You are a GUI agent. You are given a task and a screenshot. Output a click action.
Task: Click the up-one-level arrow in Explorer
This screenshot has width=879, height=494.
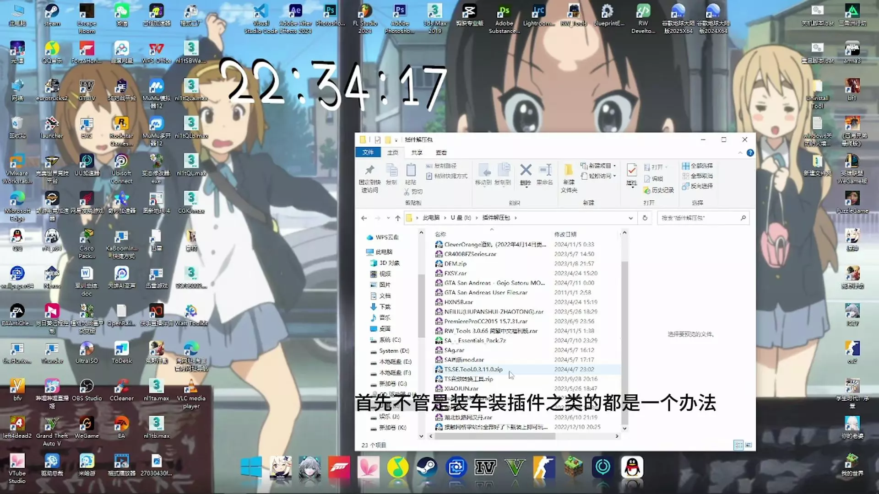[x=397, y=218]
